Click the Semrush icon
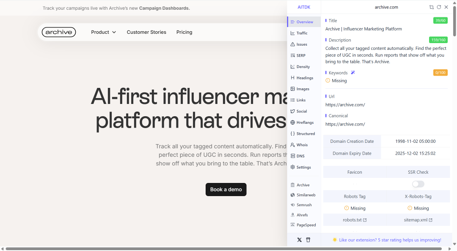The height and width of the screenshot is (251, 457). coord(293,205)
